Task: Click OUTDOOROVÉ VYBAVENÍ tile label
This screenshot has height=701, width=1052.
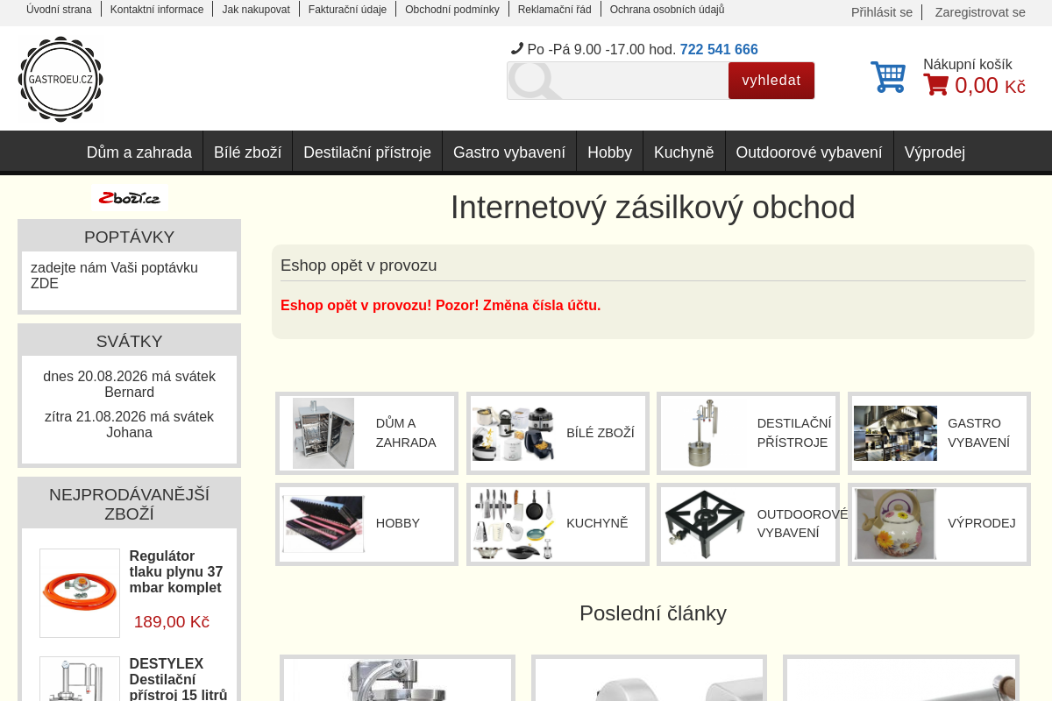Action: [803, 523]
